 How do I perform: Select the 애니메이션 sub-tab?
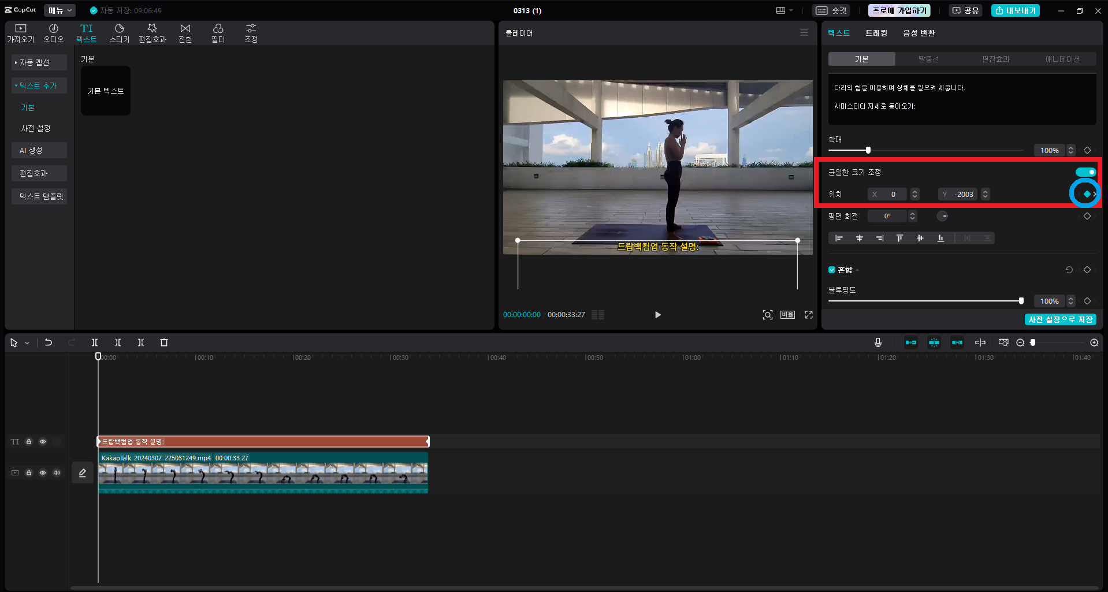tap(1062, 59)
